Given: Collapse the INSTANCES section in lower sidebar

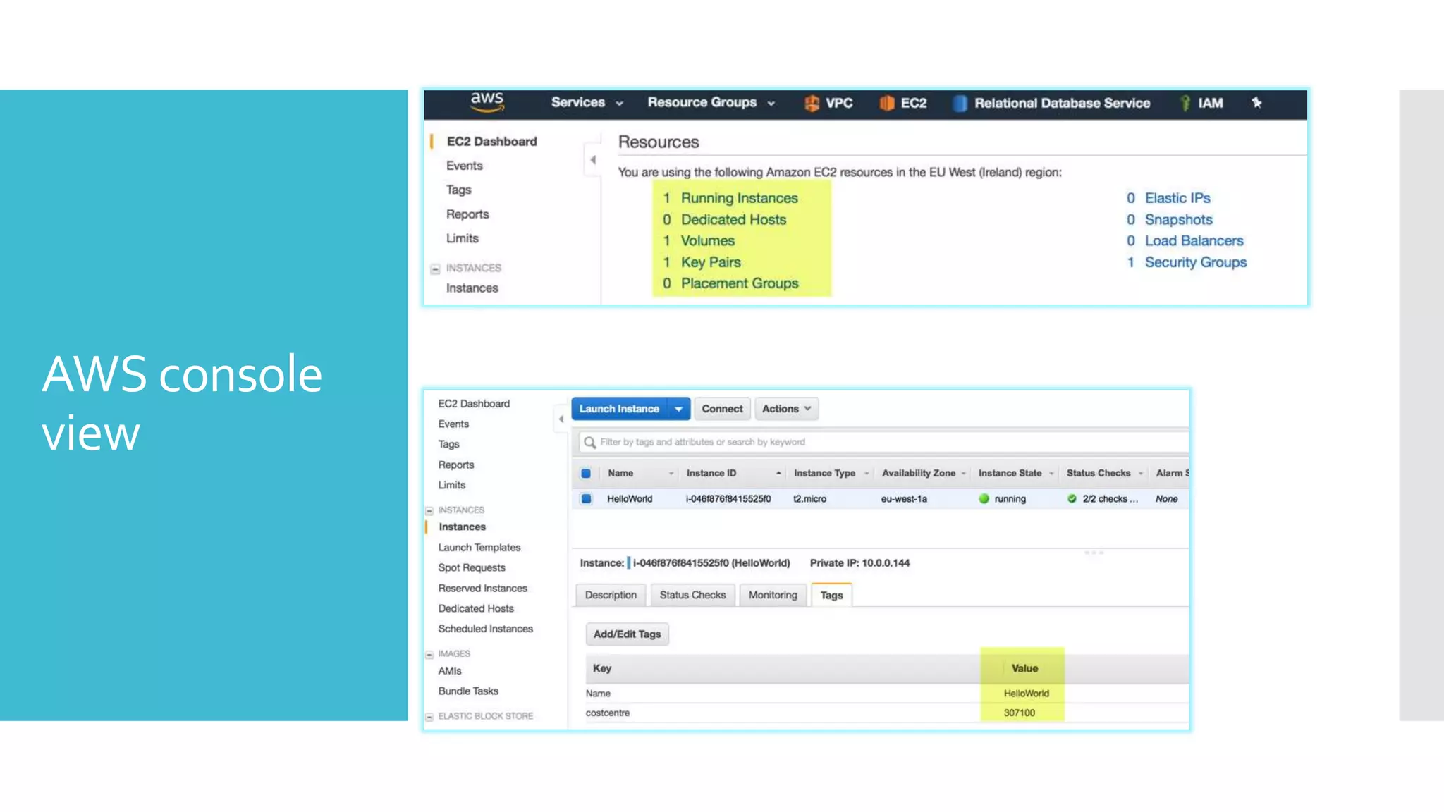Looking at the screenshot, I should pos(429,511).
